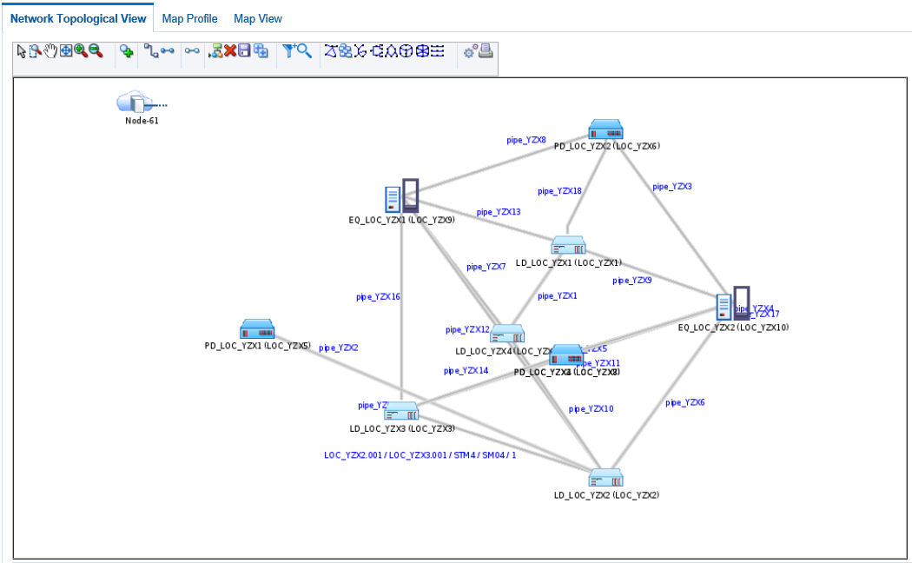Switch to Network Topological View tab
This screenshot has width=912, height=563.
coord(78,18)
